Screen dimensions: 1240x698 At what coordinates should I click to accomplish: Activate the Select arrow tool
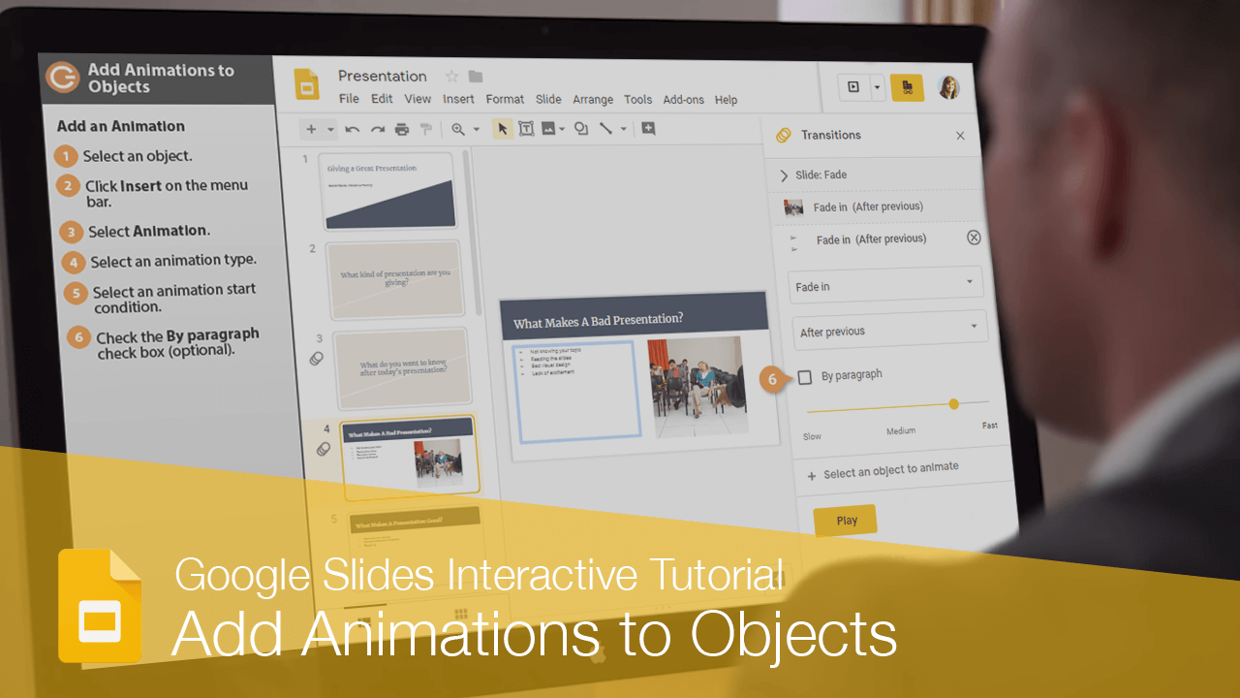click(502, 128)
